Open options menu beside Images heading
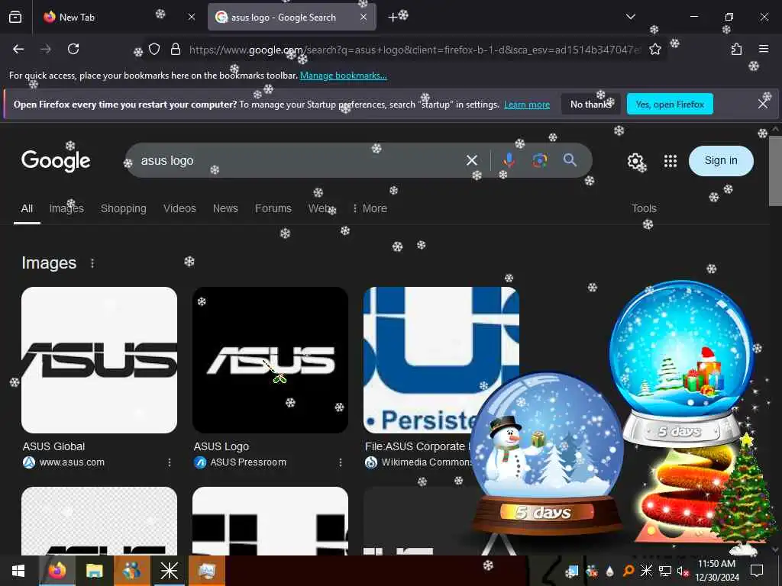Viewport: 782px width, 586px height. [92, 263]
